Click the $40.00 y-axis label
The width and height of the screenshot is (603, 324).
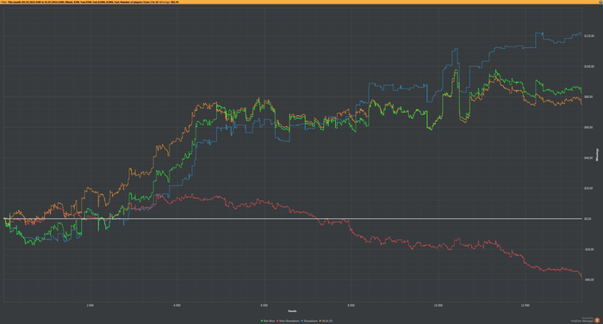(x=588, y=158)
